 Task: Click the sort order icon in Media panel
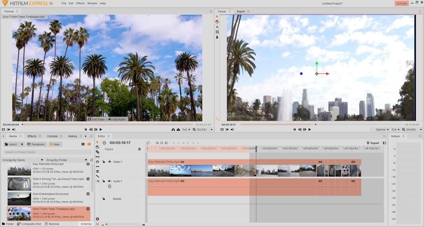point(91,160)
